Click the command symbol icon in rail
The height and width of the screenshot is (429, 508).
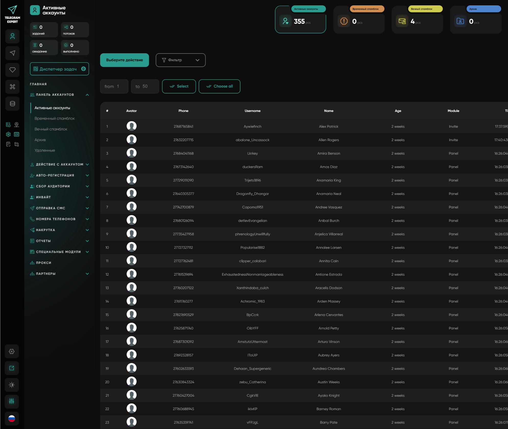(12, 87)
